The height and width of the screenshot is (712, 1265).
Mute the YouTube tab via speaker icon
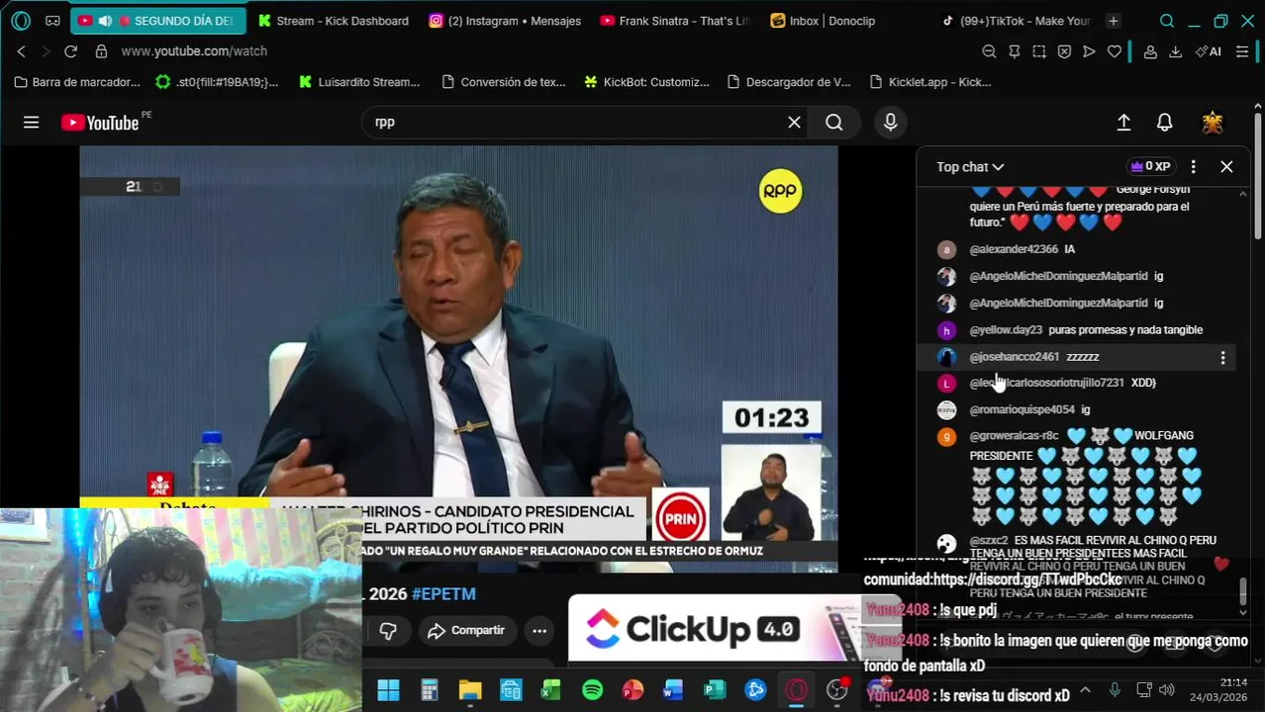pos(105,21)
